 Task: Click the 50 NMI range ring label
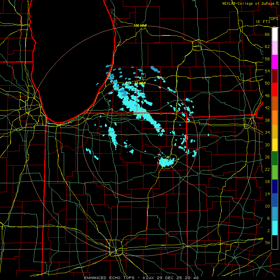(140, 83)
